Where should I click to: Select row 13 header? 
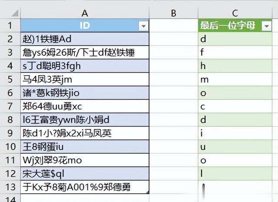pyautogui.click(x=10, y=187)
